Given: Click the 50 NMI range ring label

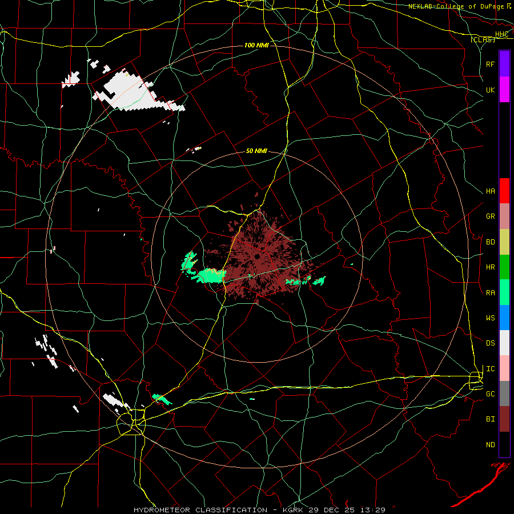Looking at the screenshot, I should (x=256, y=151).
